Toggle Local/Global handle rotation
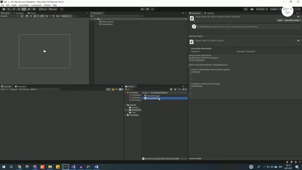 point(53,9)
